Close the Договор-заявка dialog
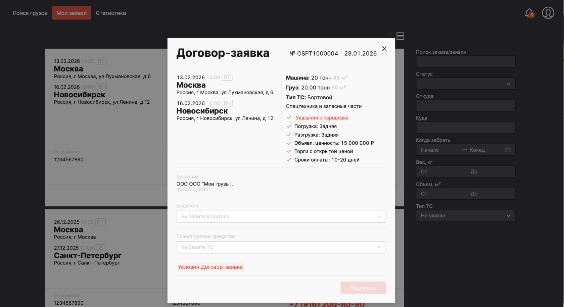Viewport: 564px width, 307px height. coord(384,48)
